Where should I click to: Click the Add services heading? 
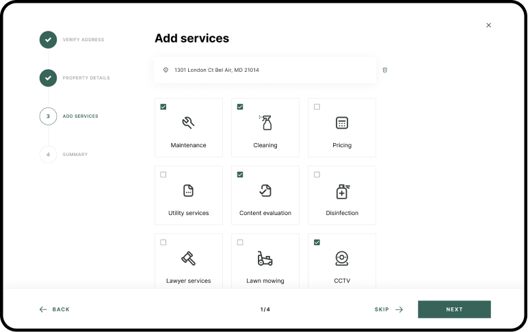tap(192, 38)
